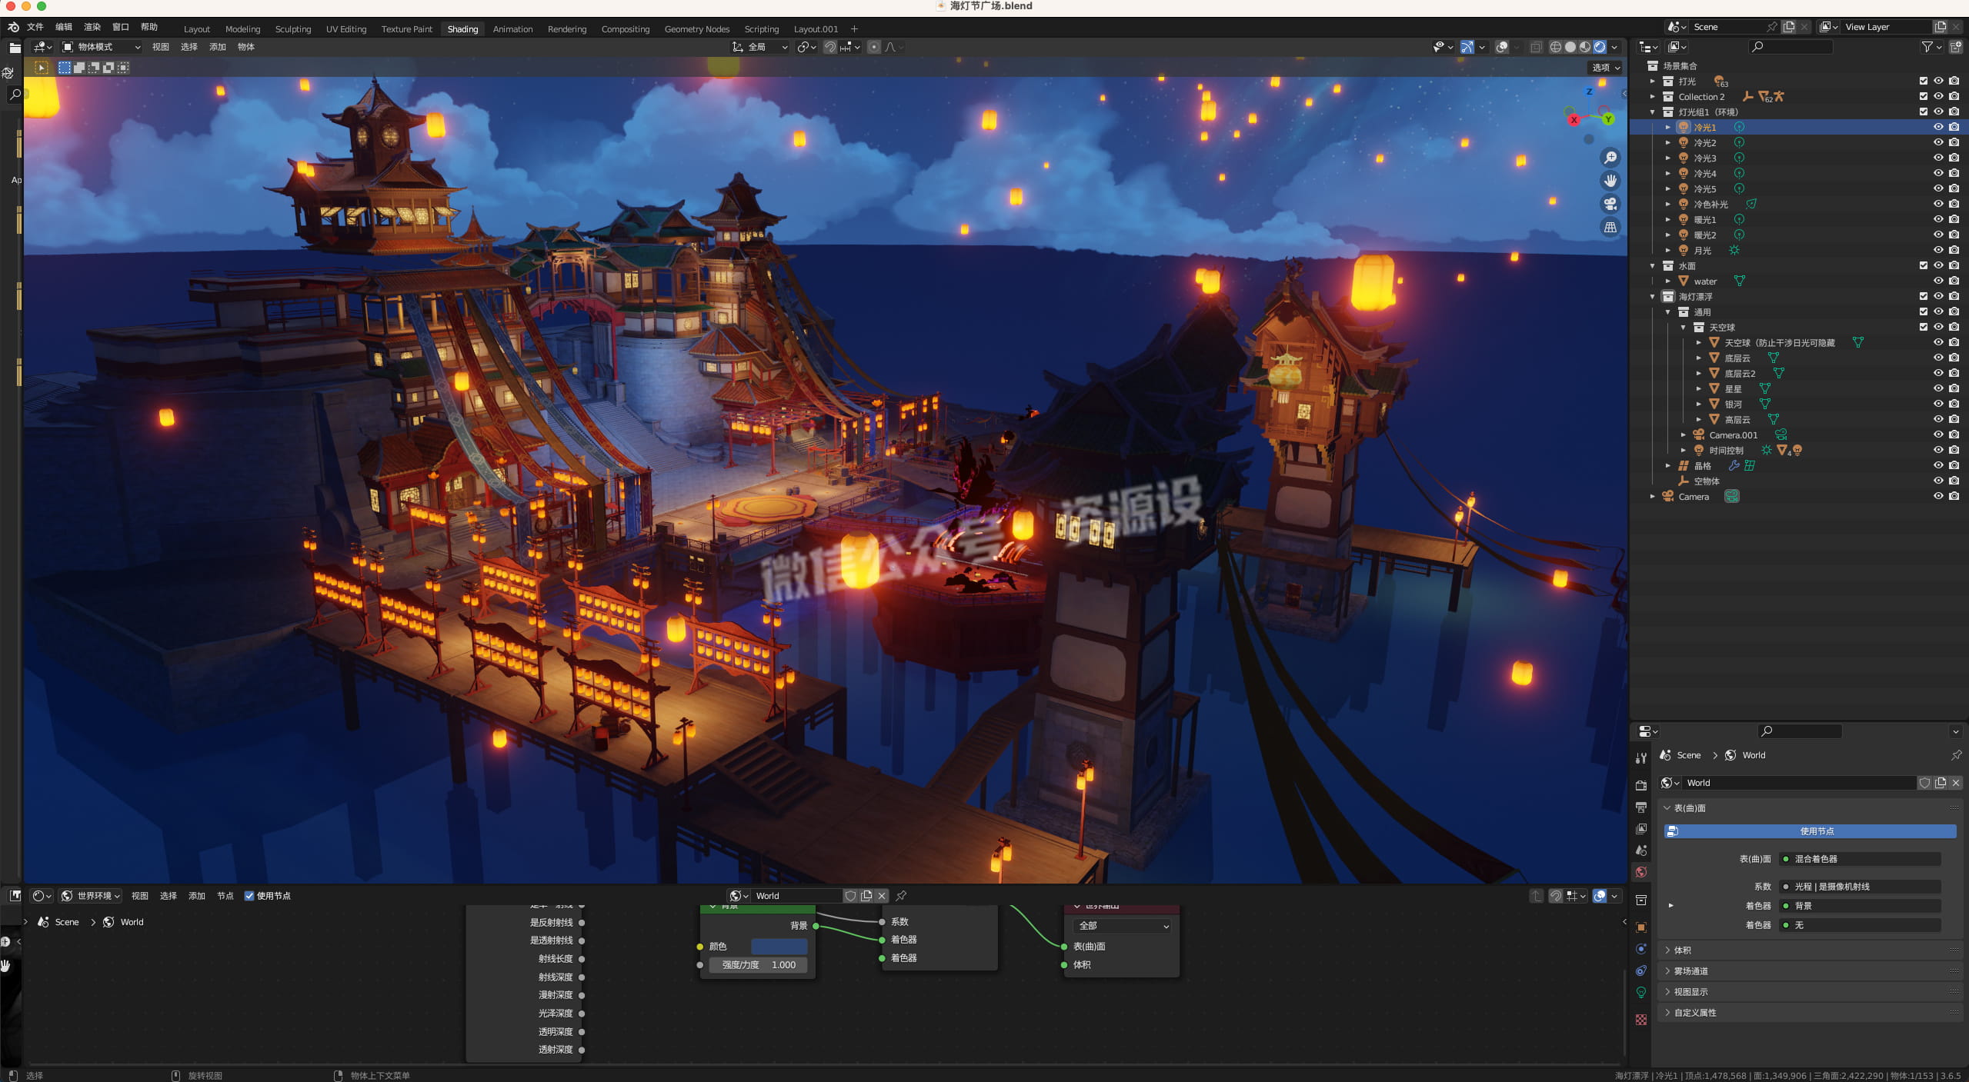Switch orthographic/perspective view gizmo
1969x1082 pixels.
[1610, 227]
